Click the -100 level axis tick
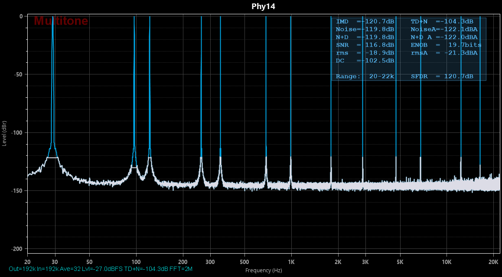502x277 pixels. coord(17,132)
